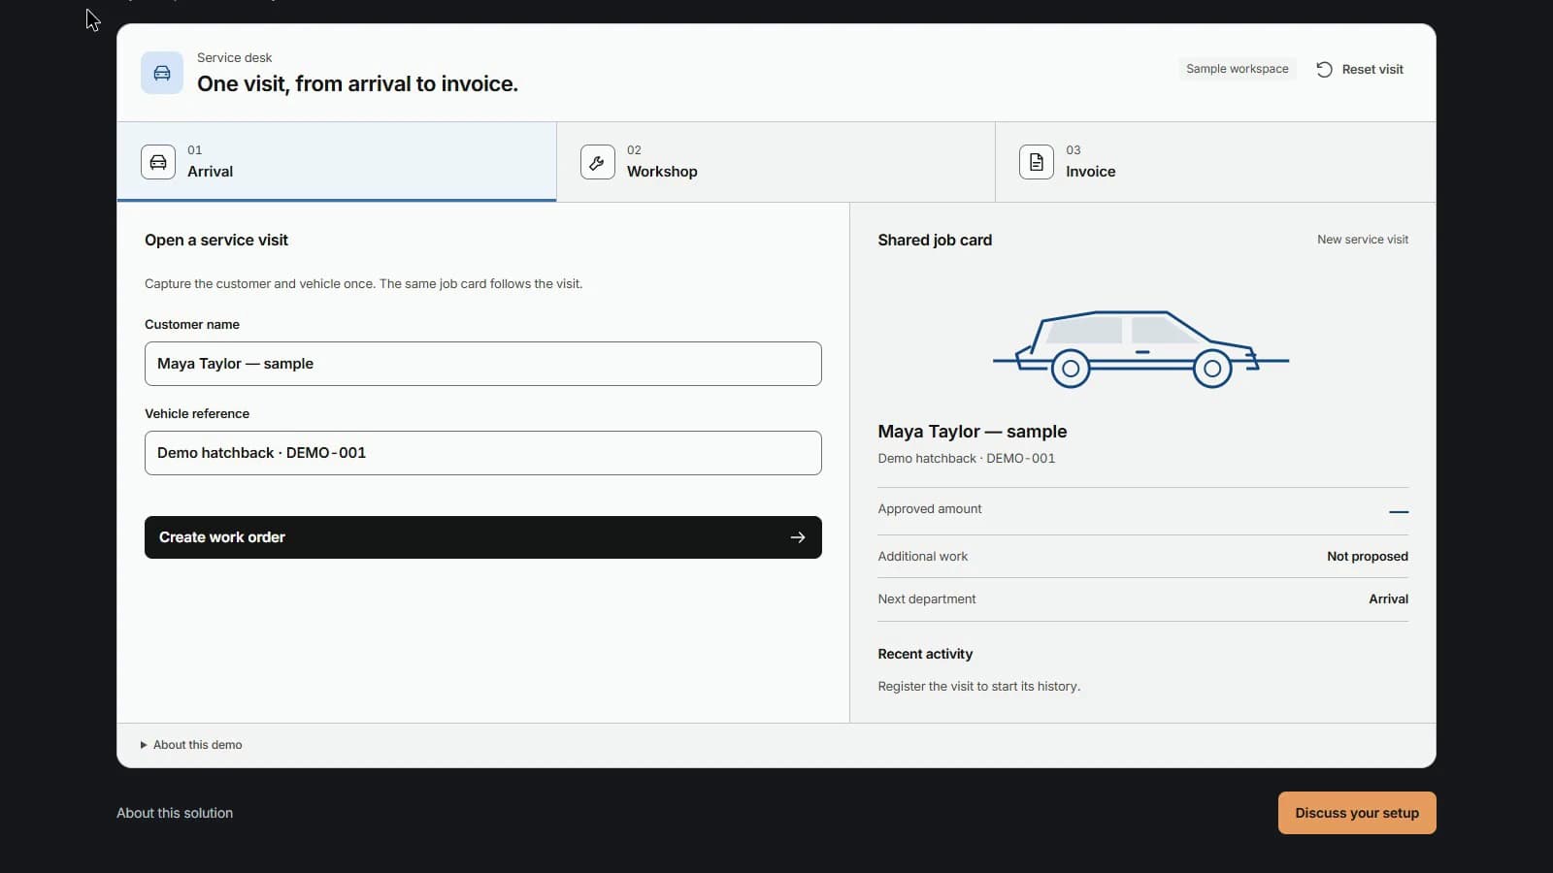Click the Workshop step wrench icon
Screen dimensions: 1553x873
(x=598, y=162)
